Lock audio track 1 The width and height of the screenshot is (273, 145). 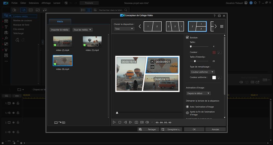[x=18, y=113]
